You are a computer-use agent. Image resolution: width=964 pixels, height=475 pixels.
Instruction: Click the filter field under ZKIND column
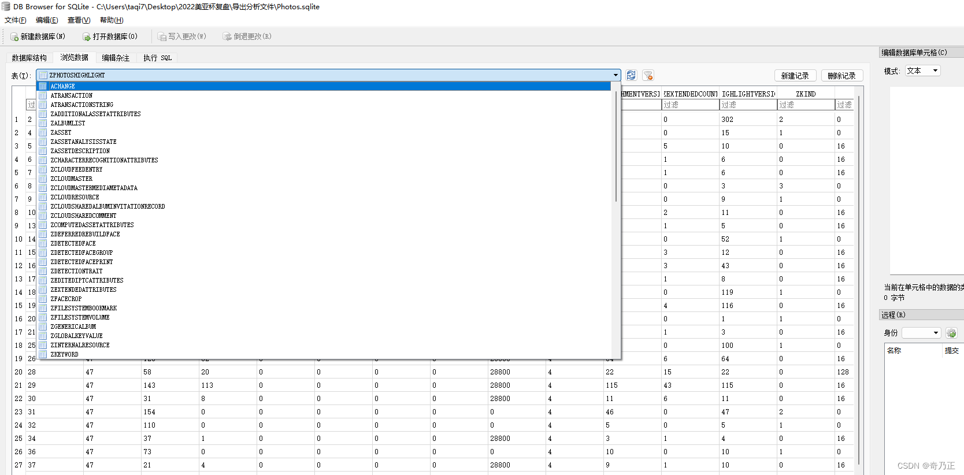point(806,105)
